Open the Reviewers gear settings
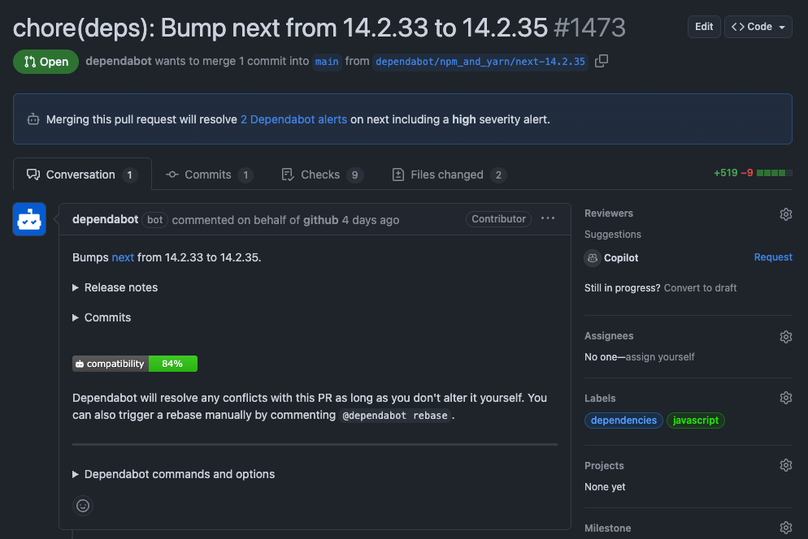Image resolution: width=808 pixels, height=539 pixels. pyautogui.click(x=785, y=214)
